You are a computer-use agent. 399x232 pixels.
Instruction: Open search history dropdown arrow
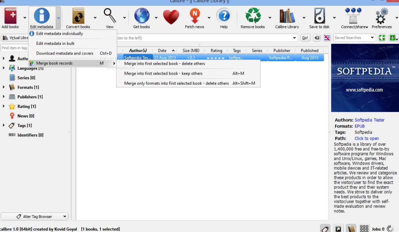295,38
